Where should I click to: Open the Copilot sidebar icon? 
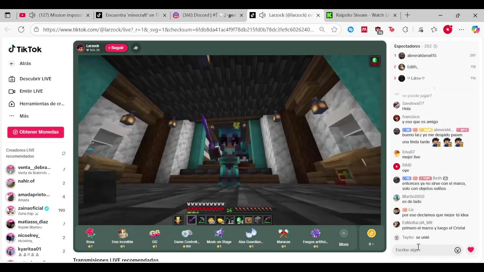(475, 29)
